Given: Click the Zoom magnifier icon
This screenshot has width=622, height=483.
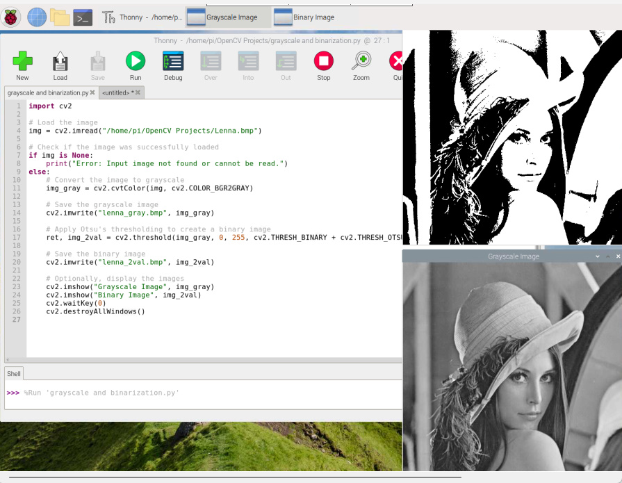Looking at the screenshot, I should point(361,61).
